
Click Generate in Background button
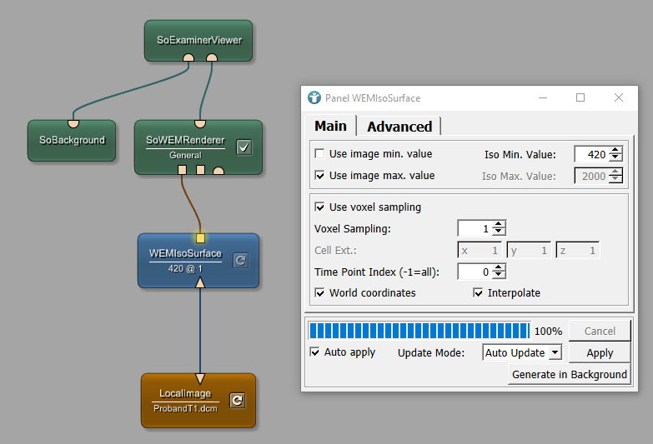click(569, 374)
